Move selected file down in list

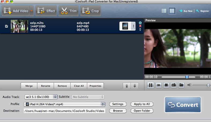coord(135,86)
